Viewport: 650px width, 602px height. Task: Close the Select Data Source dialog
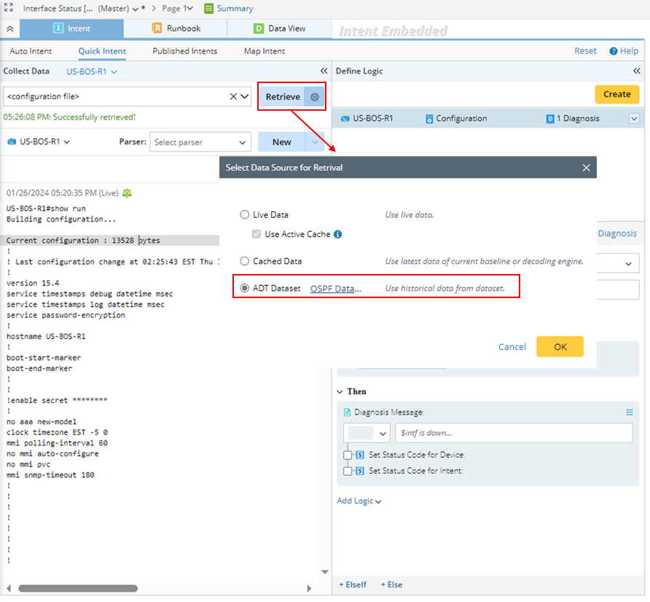[x=586, y=168]
